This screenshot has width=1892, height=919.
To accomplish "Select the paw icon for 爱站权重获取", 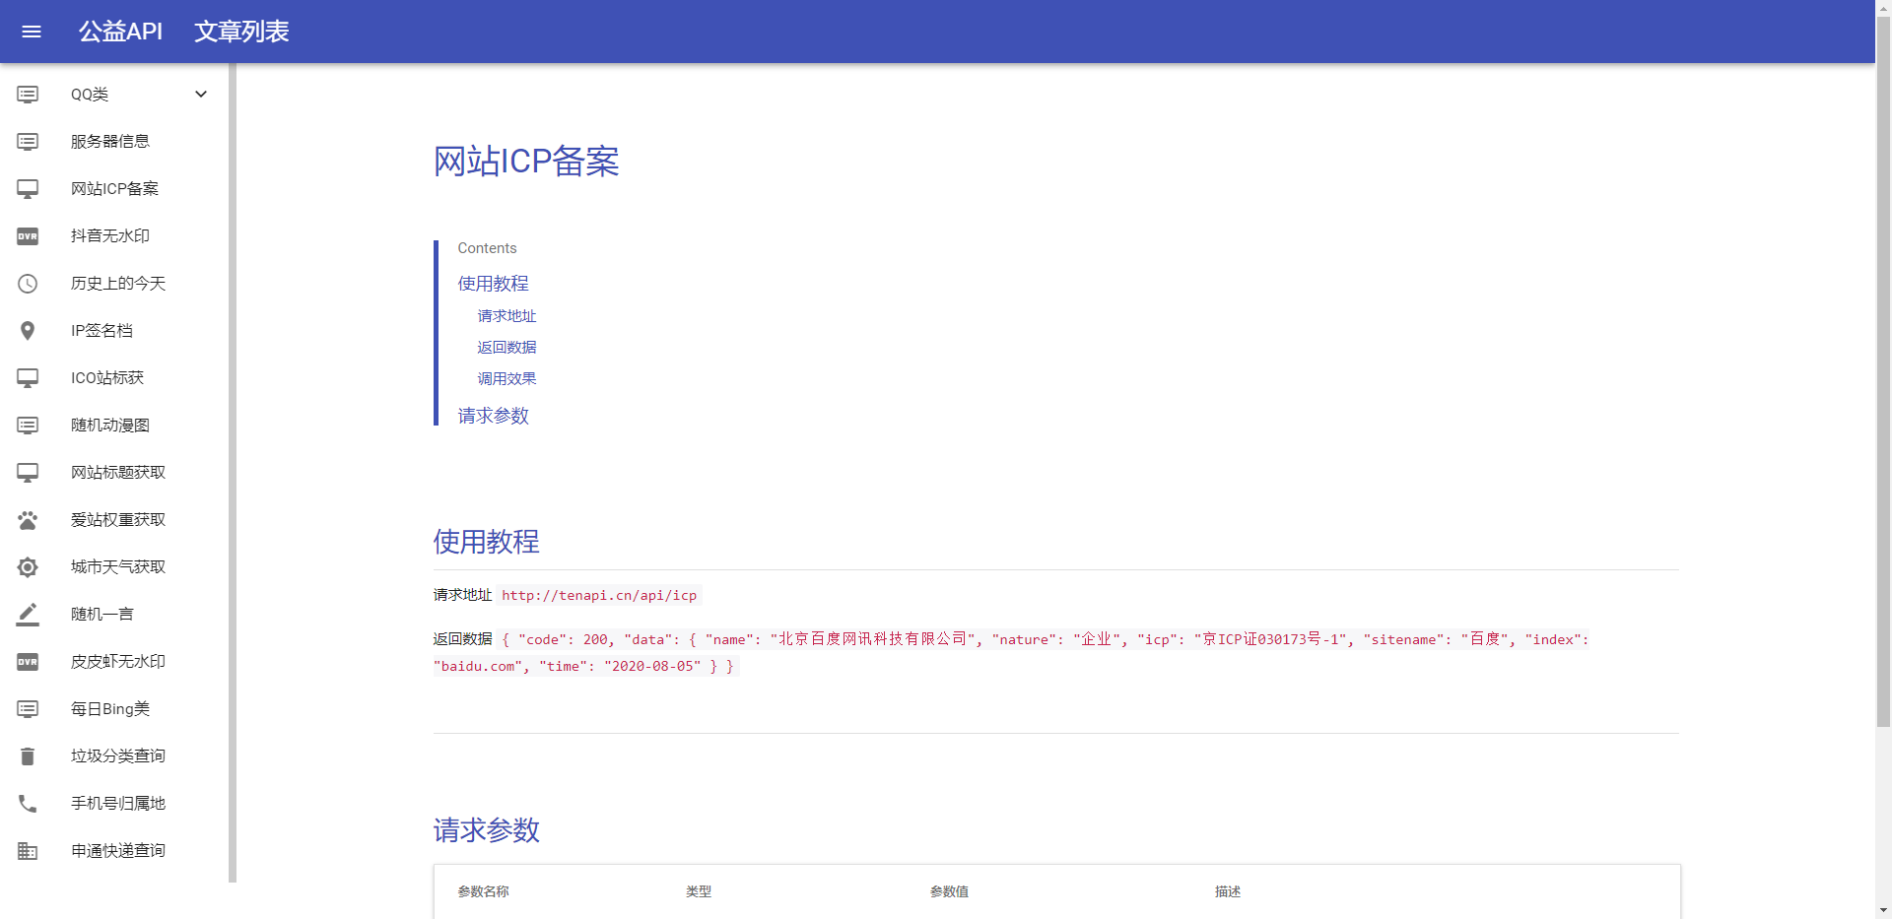I will [27, 519].
